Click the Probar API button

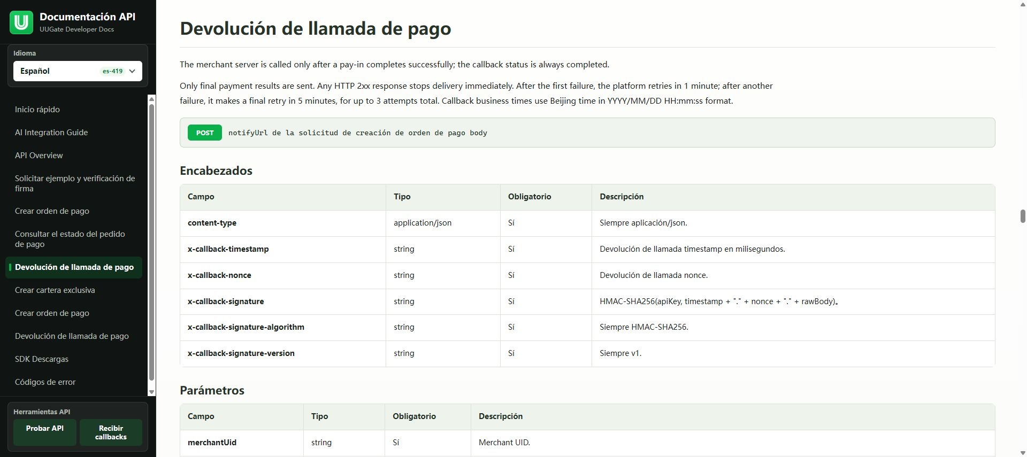(45, 432)
